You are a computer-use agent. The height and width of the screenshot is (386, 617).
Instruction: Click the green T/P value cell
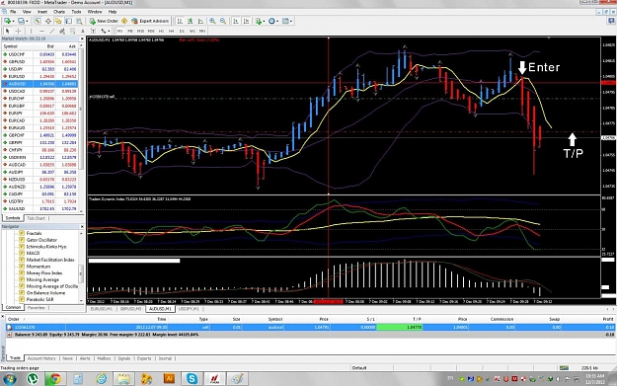[400, 327]
